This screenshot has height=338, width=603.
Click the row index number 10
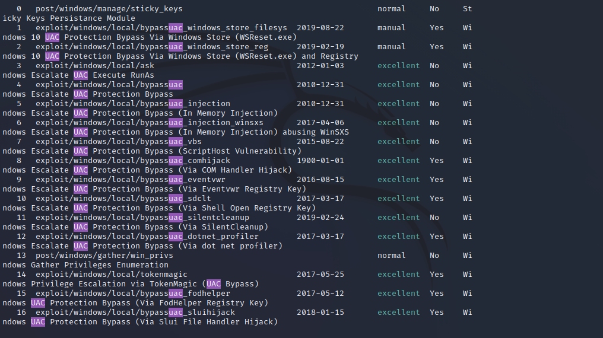click(21, 199)
